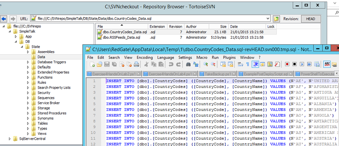Viewport: 339px width, 146px height.
Task: Click the Cut scissors icon
Action: pyautogui.click(x=146, y=64)
